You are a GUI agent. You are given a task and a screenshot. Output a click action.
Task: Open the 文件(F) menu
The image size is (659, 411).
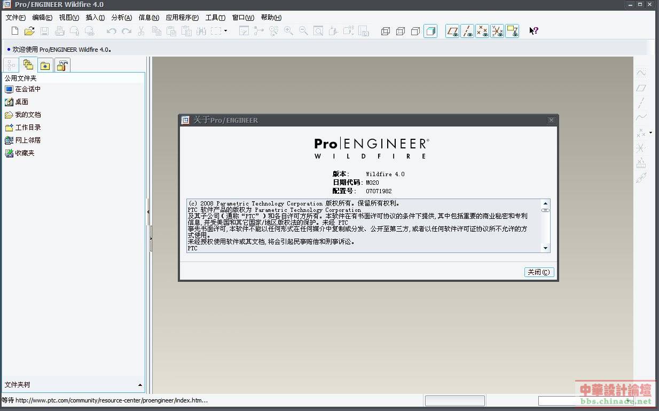[15, 18]
